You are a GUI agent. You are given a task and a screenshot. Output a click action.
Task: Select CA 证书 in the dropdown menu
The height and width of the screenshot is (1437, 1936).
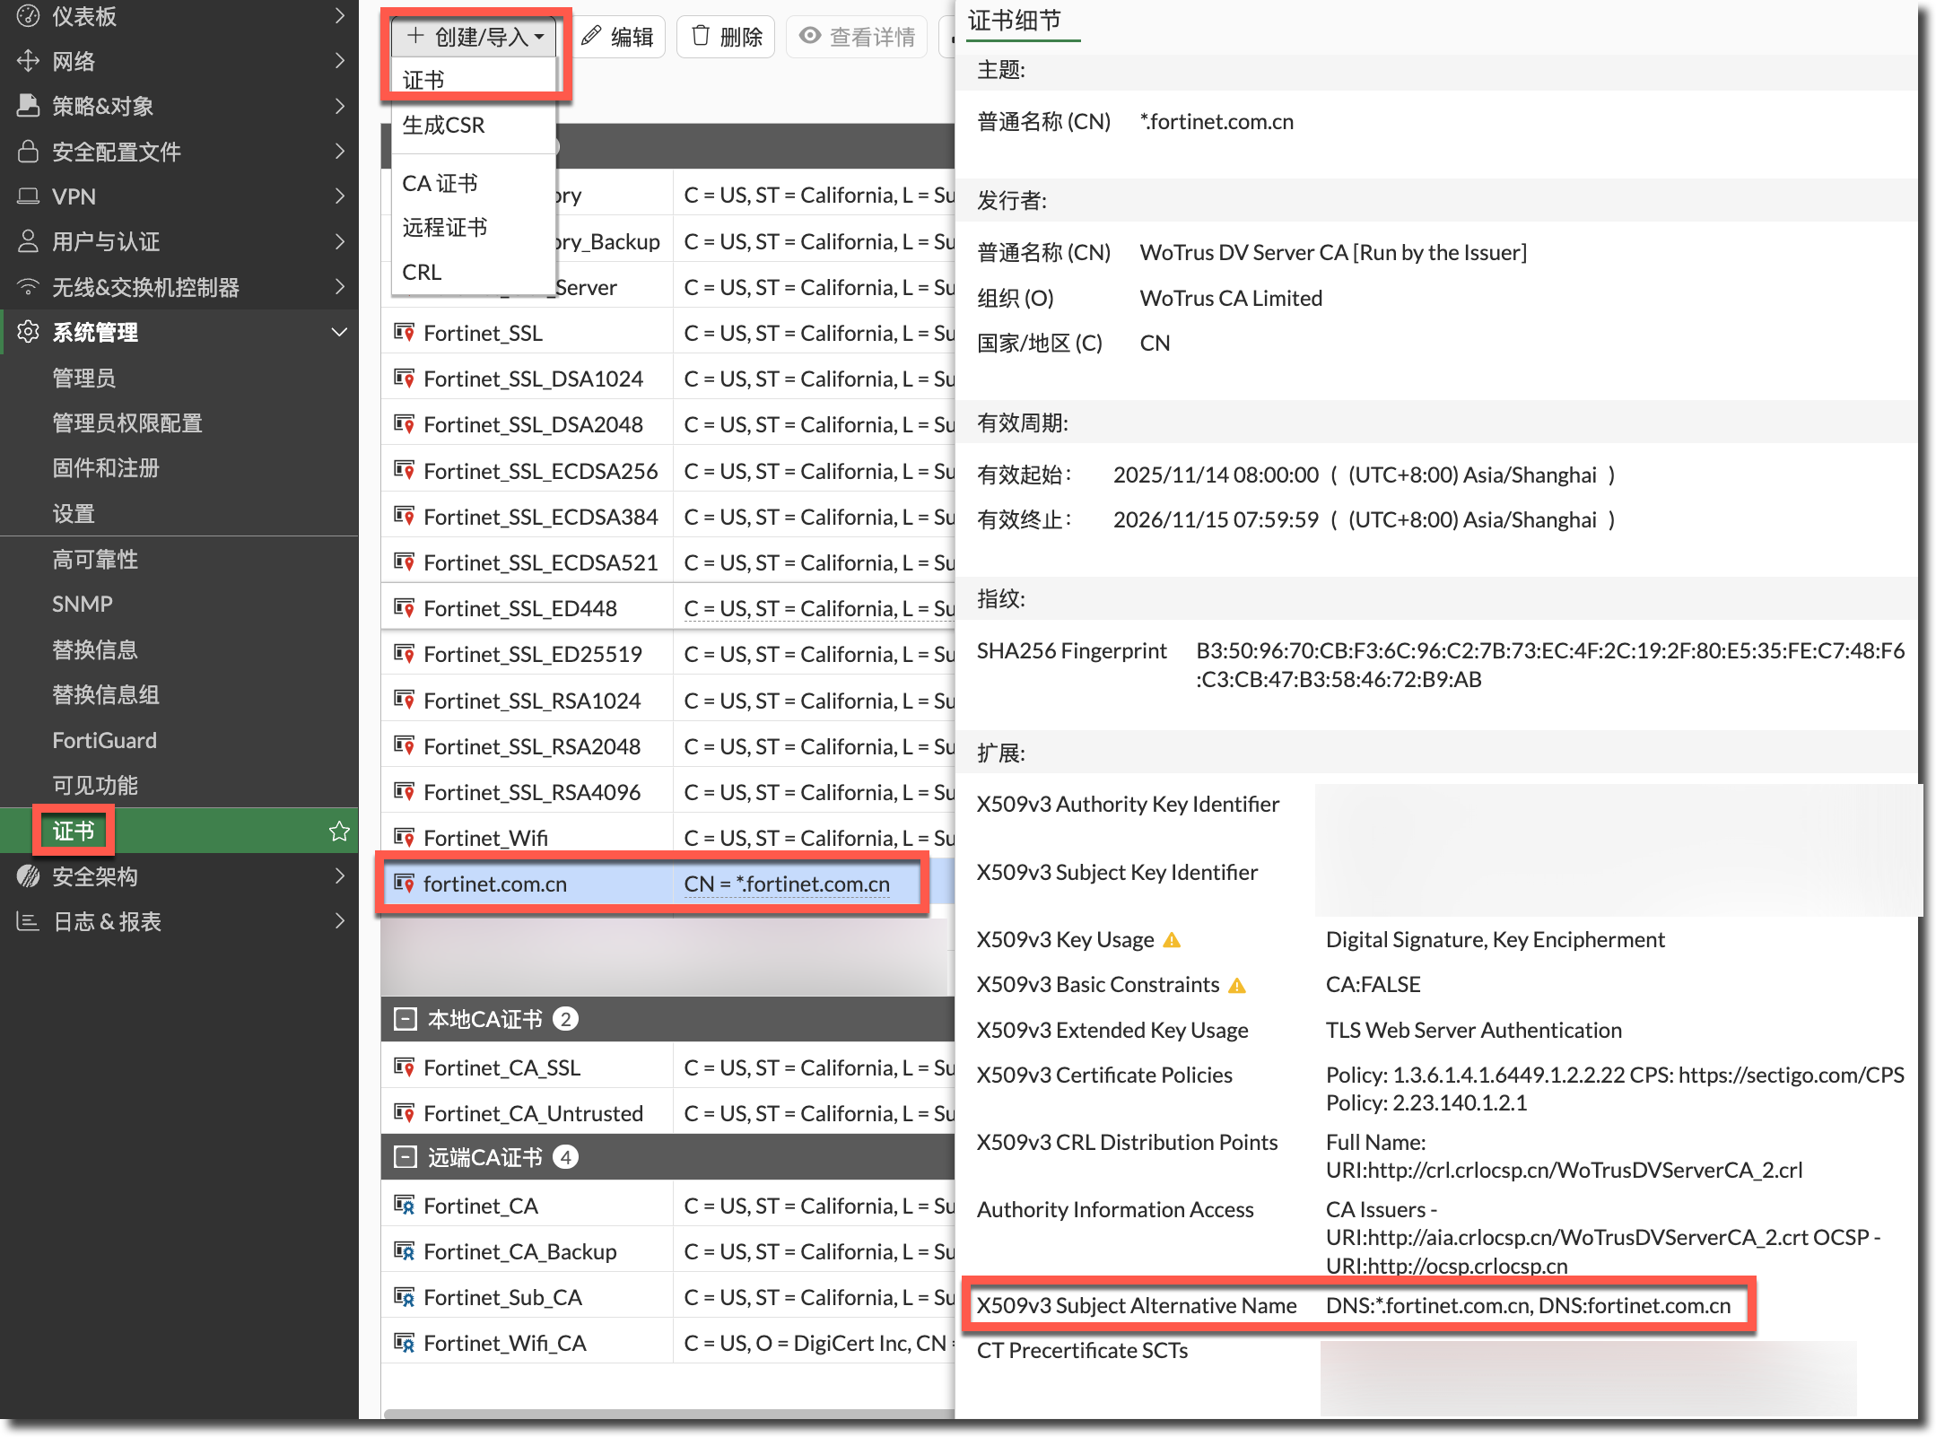click(x=440, y=183)
